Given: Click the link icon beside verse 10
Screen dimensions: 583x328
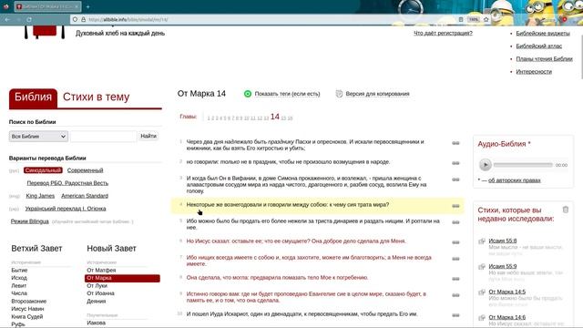Looking at the screenshot, I should [455, 315].
